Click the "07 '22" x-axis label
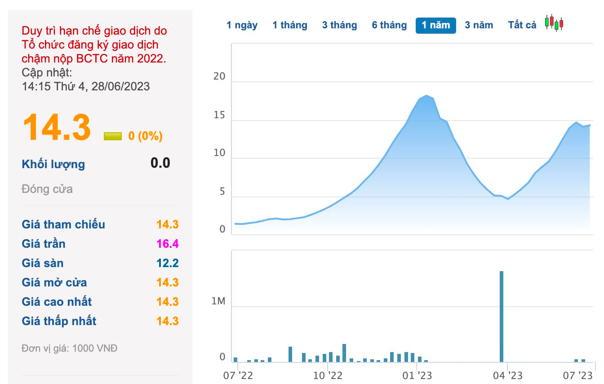 click(237, 375)
